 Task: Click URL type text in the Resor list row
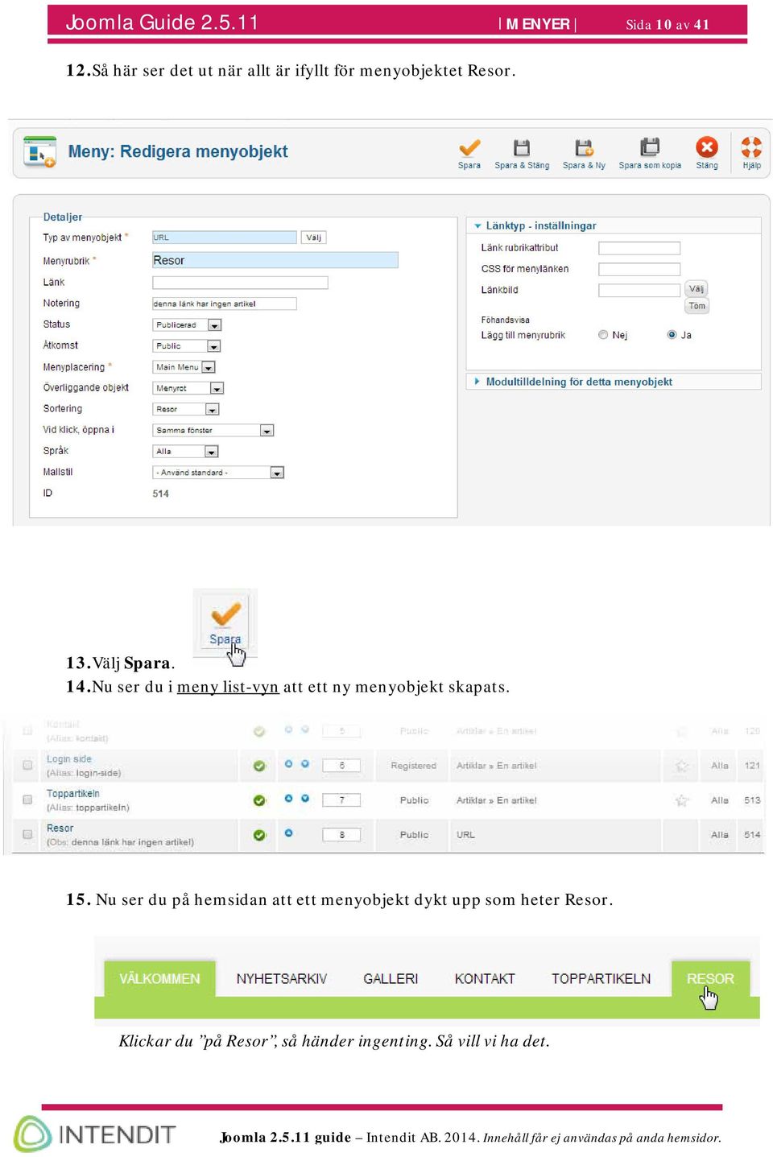465,835
